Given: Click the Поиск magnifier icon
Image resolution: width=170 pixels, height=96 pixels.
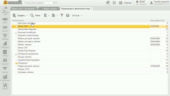Looking at the screenshot, I should tap(32, 15).
